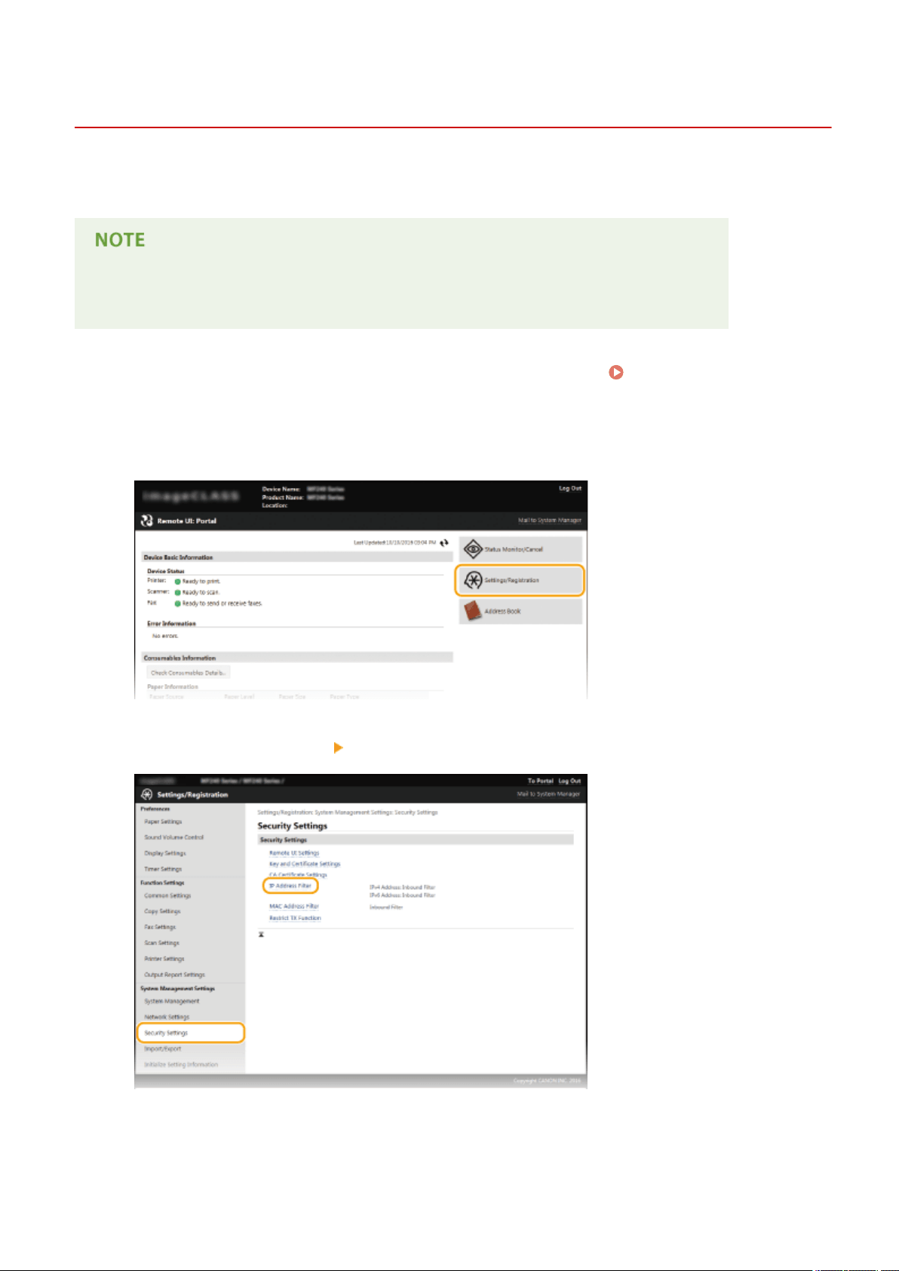Click the To Portal link

click(x=541, y=781)
